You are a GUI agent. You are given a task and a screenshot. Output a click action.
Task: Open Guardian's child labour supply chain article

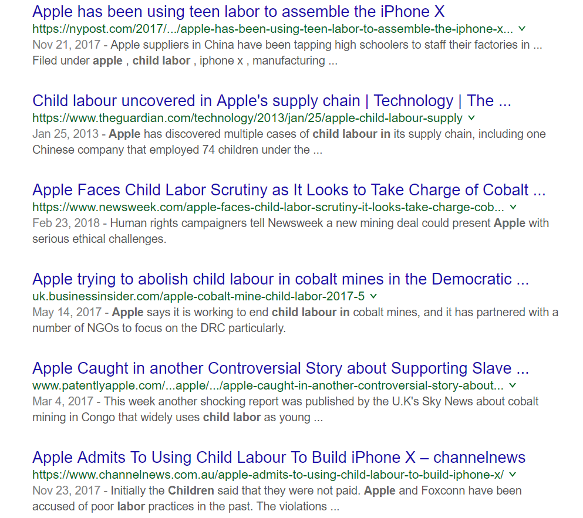(x=271, y=100)
